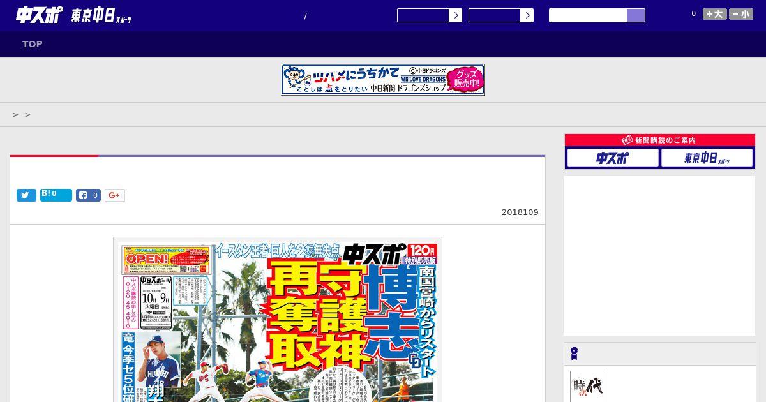
Task: Click the 中スポ logo in header
Action: pyautogui.click(x=39, y=15)
